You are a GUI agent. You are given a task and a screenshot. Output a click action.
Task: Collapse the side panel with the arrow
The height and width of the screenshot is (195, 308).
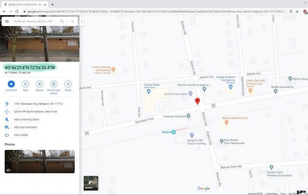click(82, 22)
